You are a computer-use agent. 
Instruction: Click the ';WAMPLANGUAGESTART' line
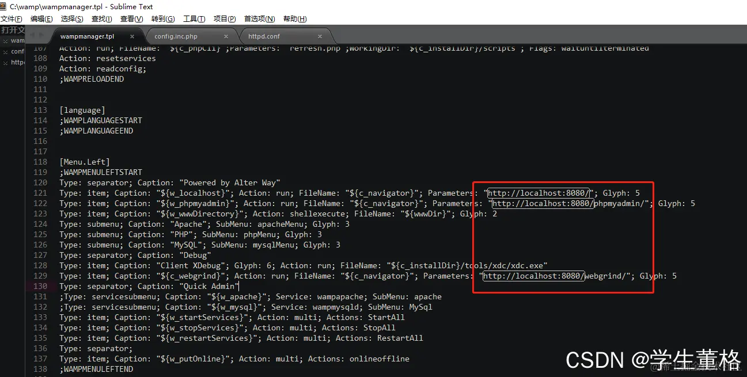coord(101,120)
